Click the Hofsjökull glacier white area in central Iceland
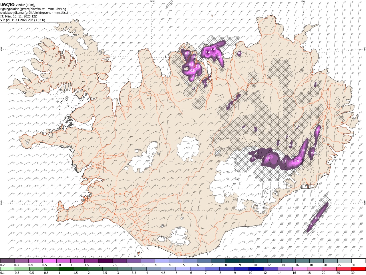This screenshot has height=275, width=366. click(188, 149)
